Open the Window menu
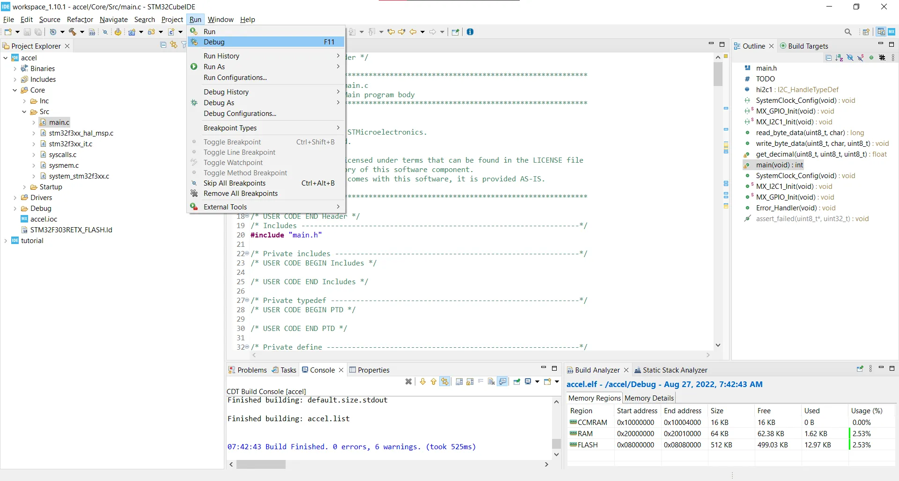The height and width of the screenshot is (481, 899). [221, 20]
